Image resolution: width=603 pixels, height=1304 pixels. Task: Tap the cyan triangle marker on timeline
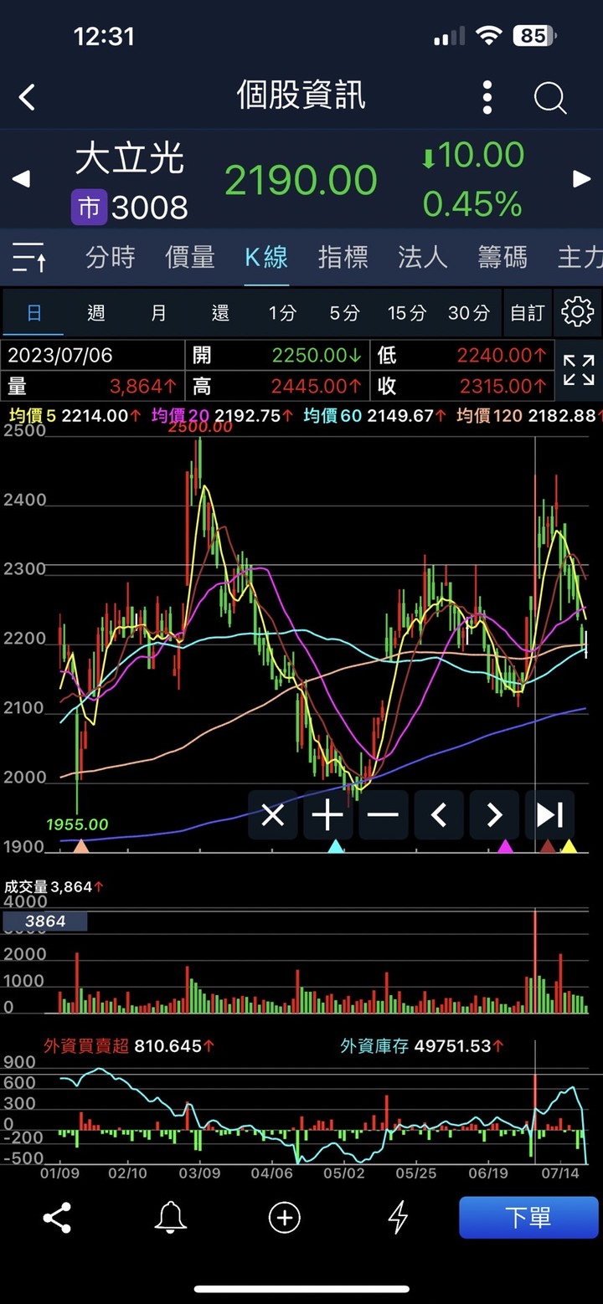point(336,846)
